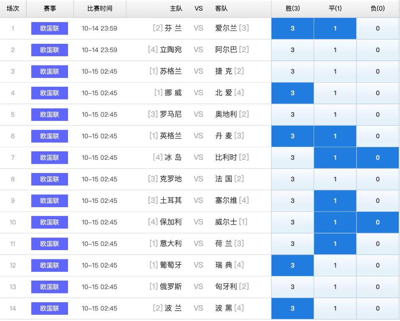Select draw (1) for match 14 波兰 vs 波黑
The height and width of the screenshot is (321, 400).
(335, 308)
